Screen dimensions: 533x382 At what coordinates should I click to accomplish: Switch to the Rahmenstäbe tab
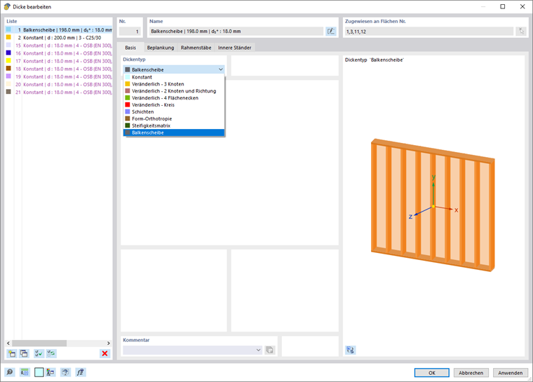tap(196, 48)
